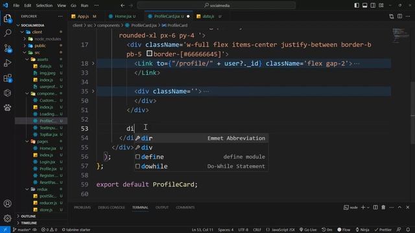The height and width of the screenshot is (233, 415).
Task: Open the Run and Debug view
Action: pos(7,63)
